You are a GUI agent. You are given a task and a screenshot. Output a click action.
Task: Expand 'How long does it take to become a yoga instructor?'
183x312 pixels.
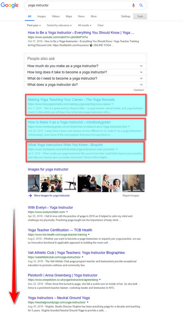(85, 72)
